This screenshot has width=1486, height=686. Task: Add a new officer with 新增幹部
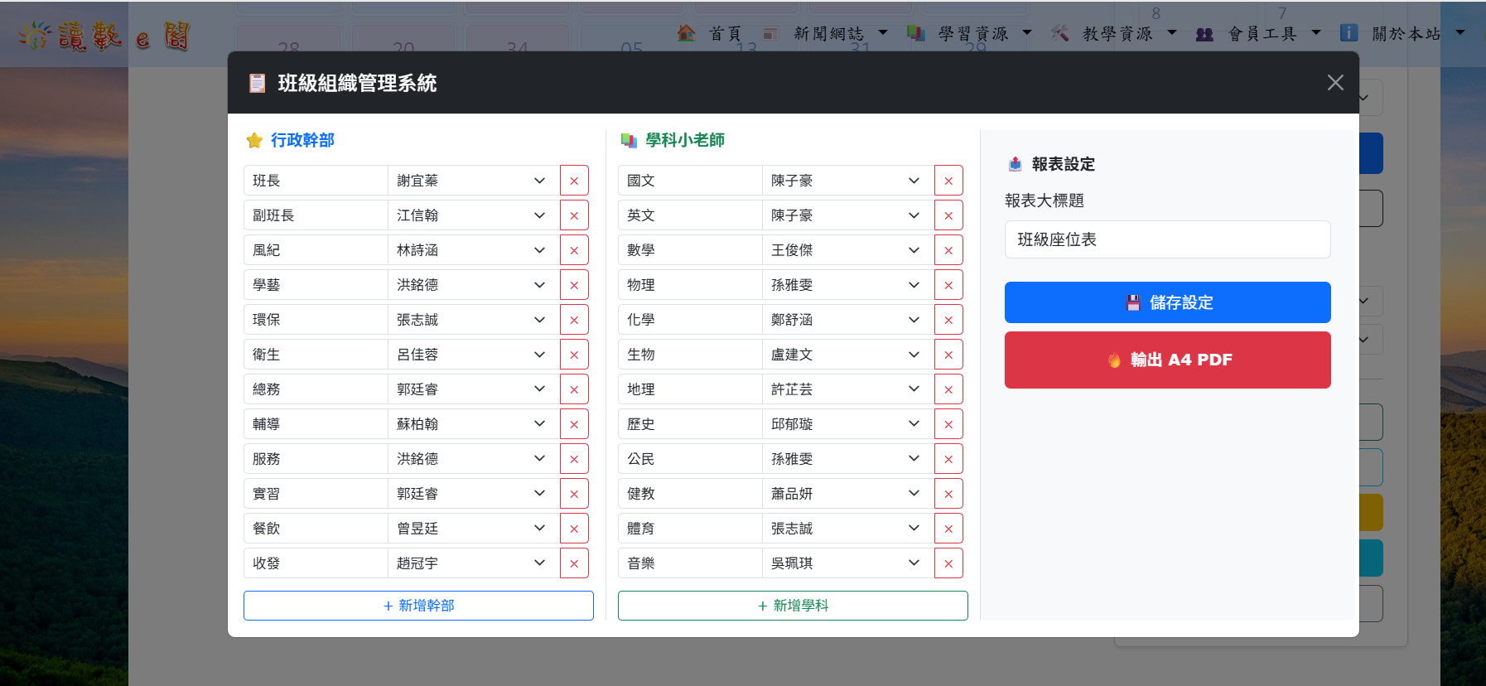(x=418, y=606)
